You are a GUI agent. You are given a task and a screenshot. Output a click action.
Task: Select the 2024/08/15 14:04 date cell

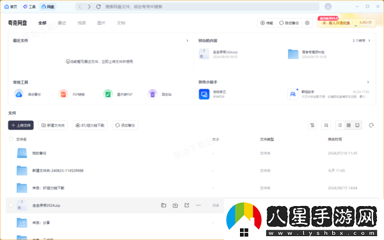(342, 188)
